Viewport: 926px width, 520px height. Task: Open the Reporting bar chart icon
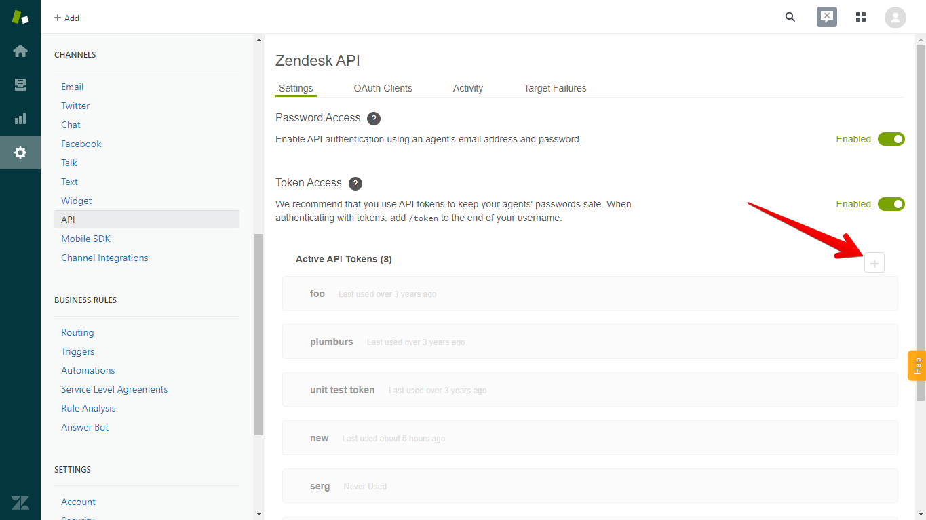coord(20,119)
